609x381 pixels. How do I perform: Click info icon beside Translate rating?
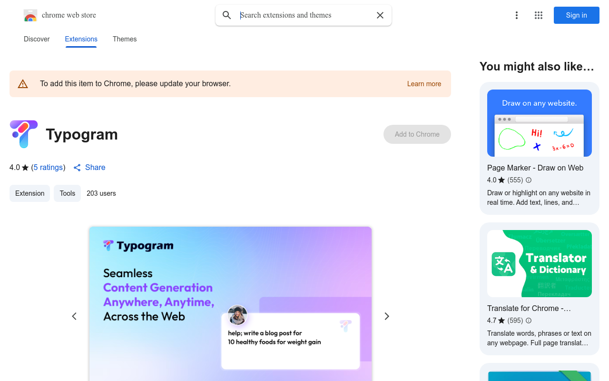[529, 321]
